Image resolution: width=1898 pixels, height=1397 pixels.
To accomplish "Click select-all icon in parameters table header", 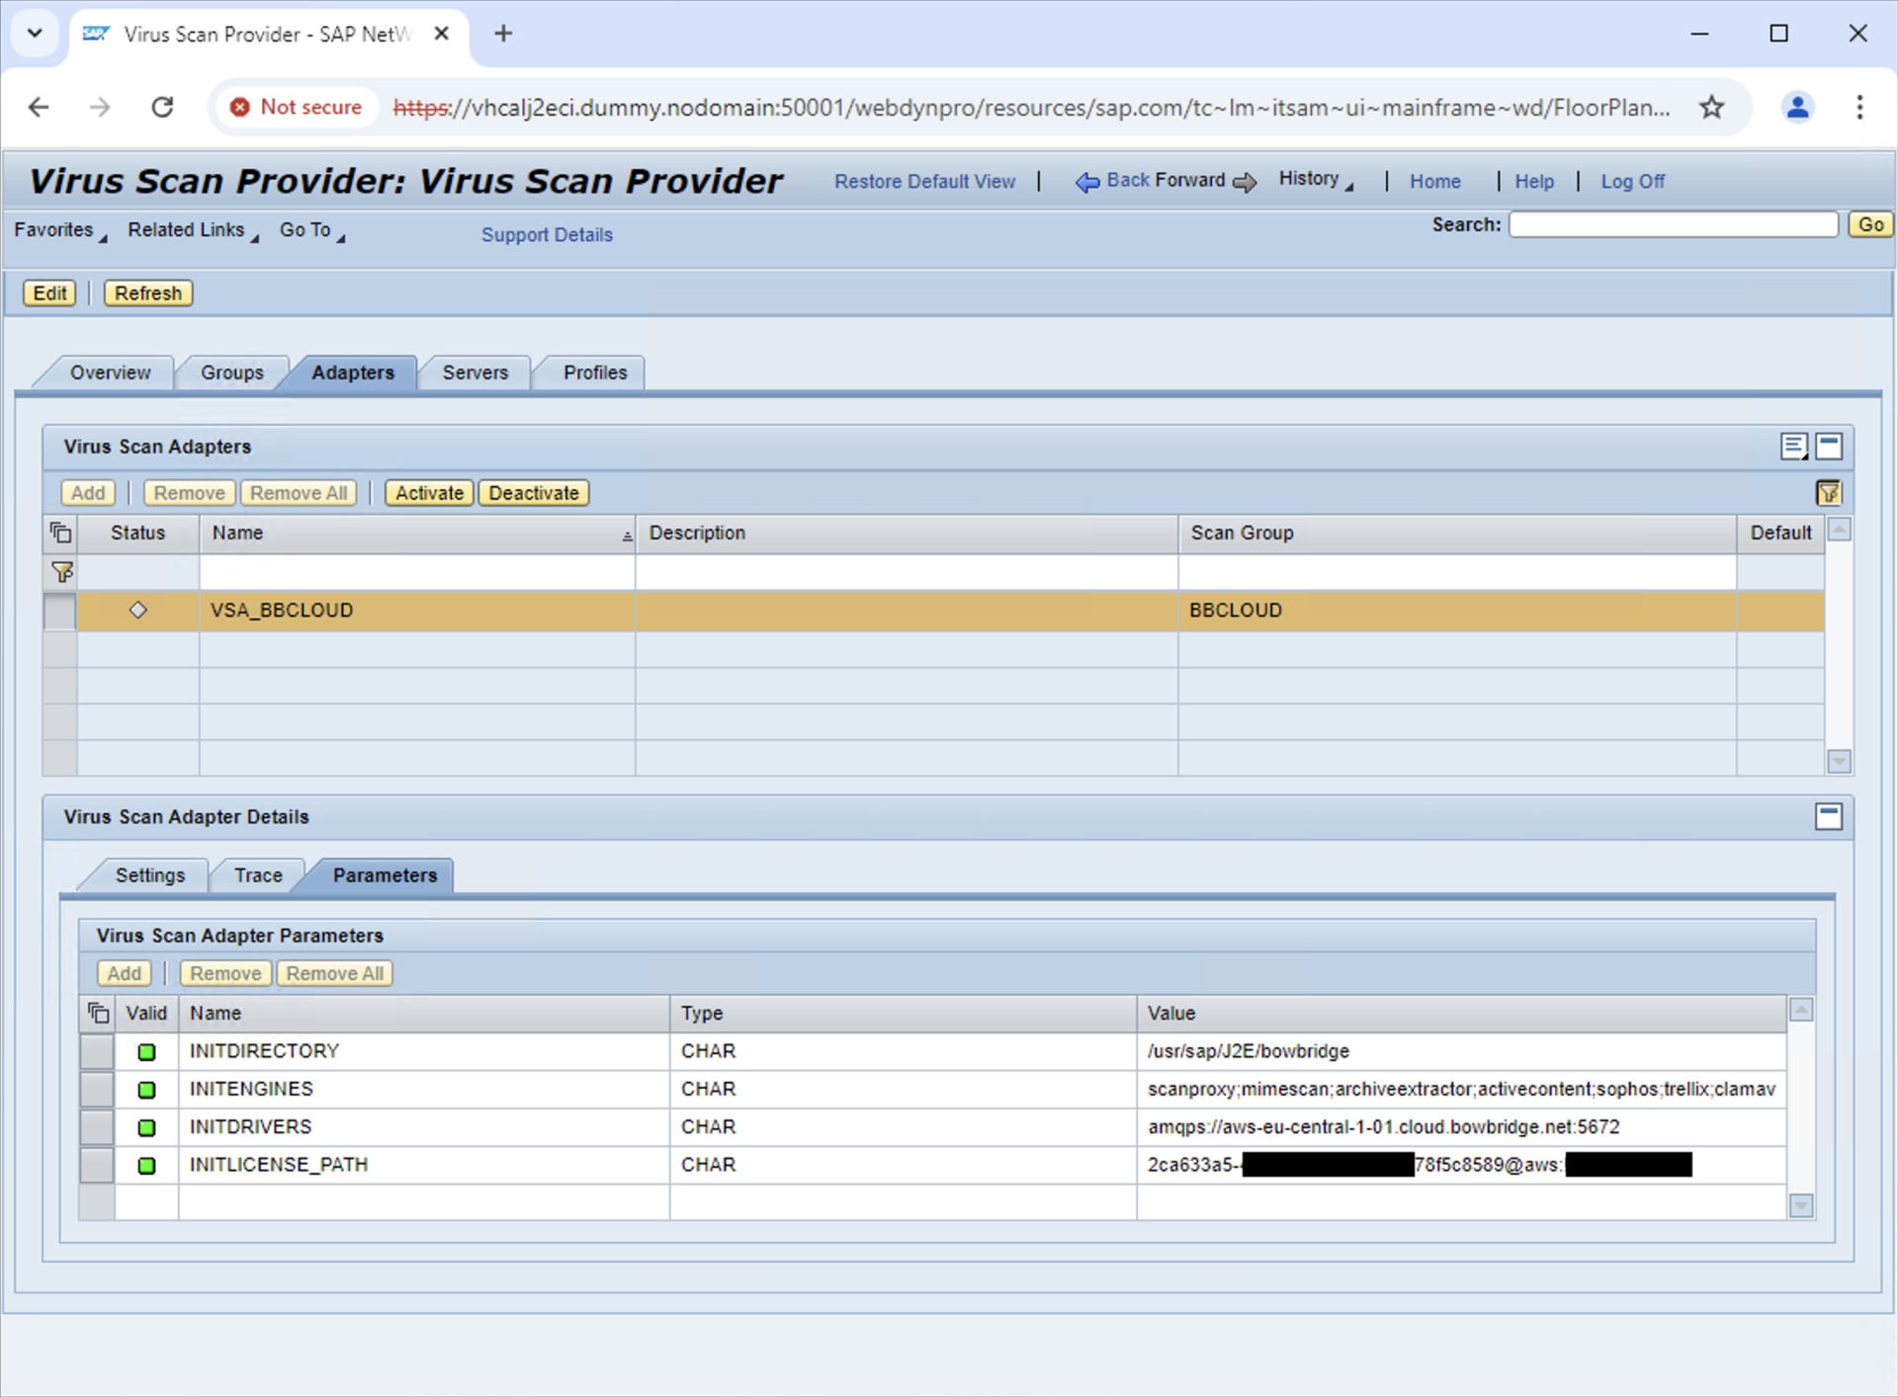I will coord(98,1013).
